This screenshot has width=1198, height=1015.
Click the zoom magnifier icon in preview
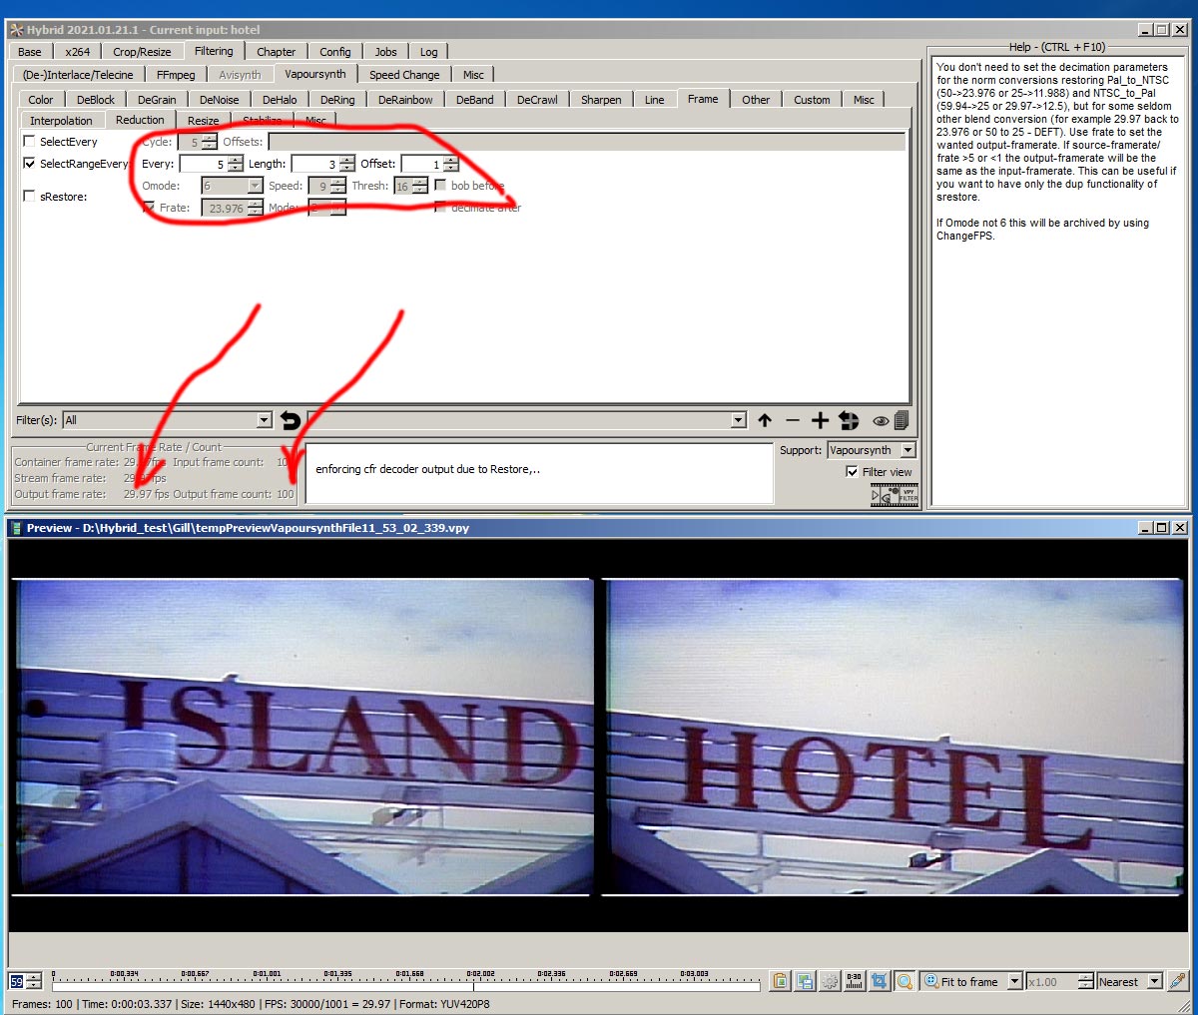904,981
